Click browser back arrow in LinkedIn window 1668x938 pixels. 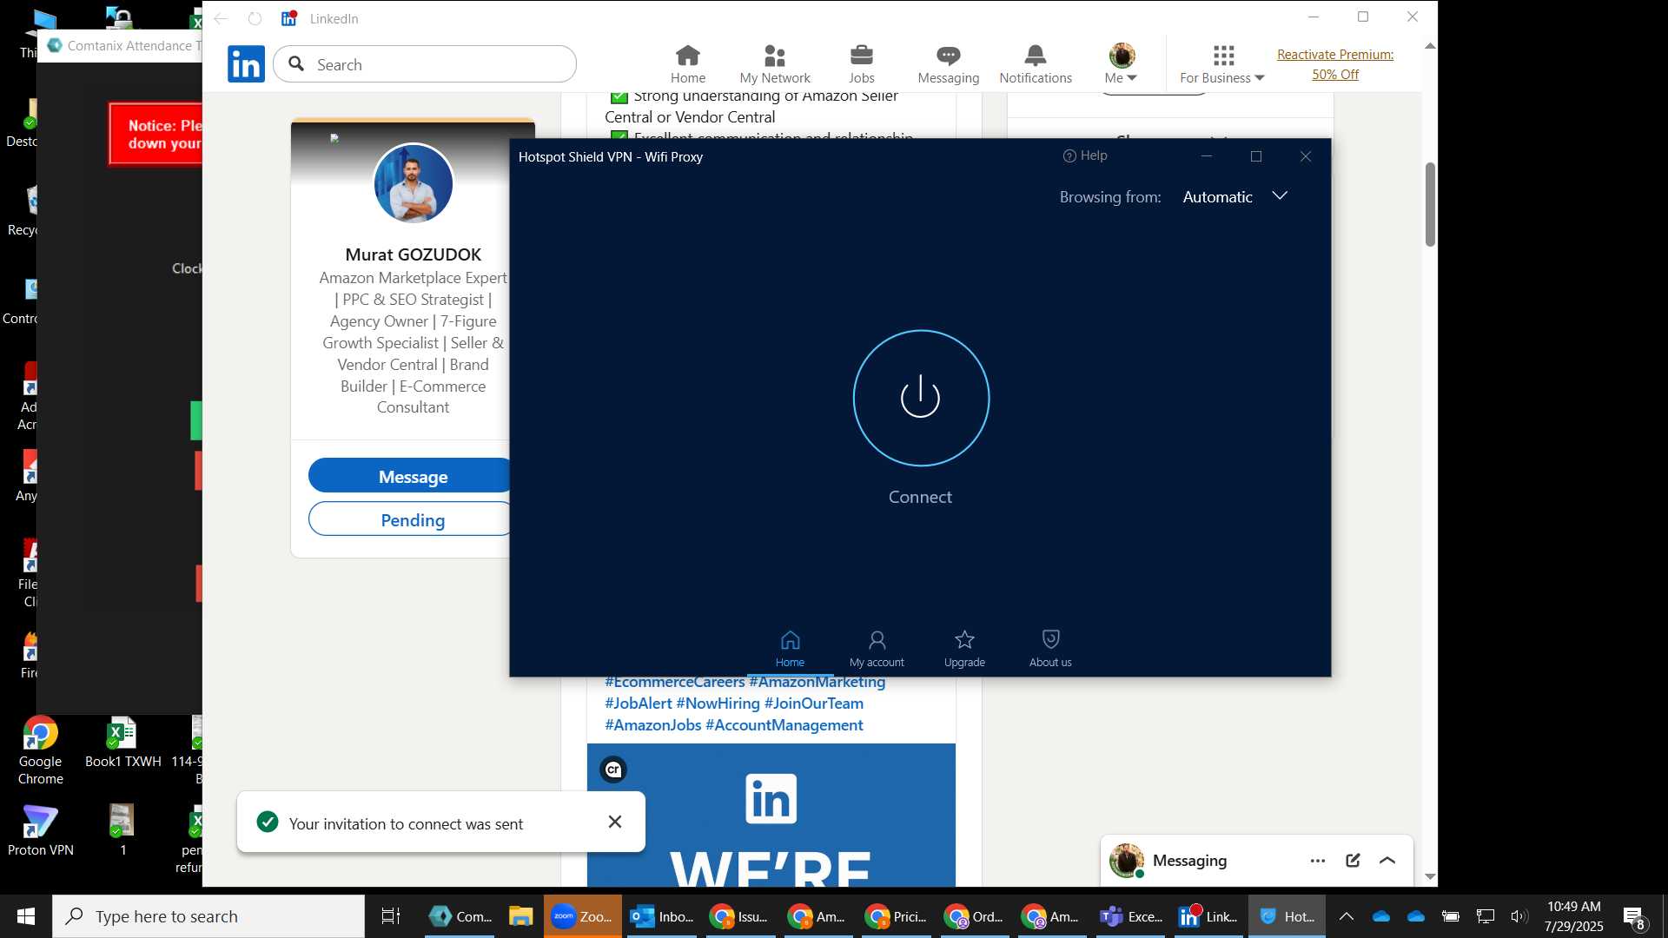pyautogui.click(x=221, y=18)
